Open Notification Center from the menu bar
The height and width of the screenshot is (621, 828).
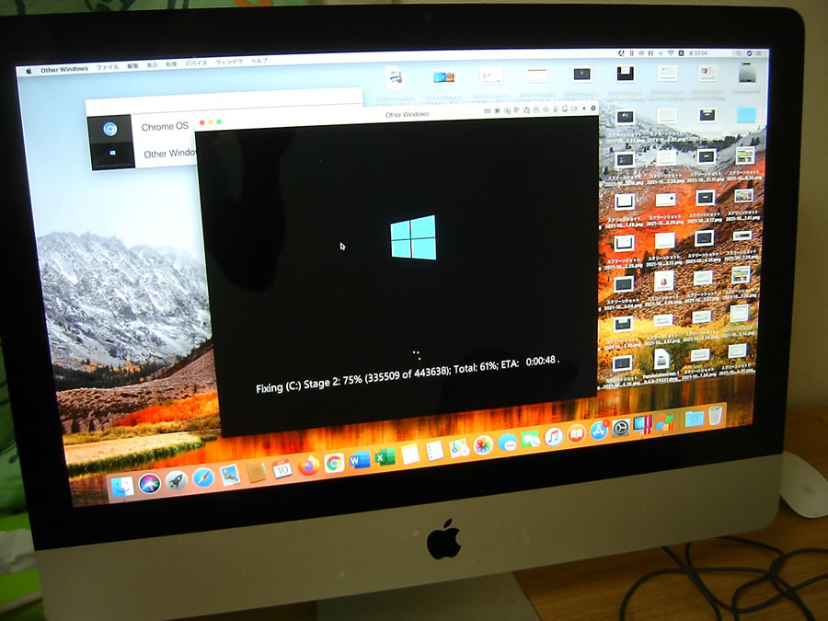tap(760, 54)
